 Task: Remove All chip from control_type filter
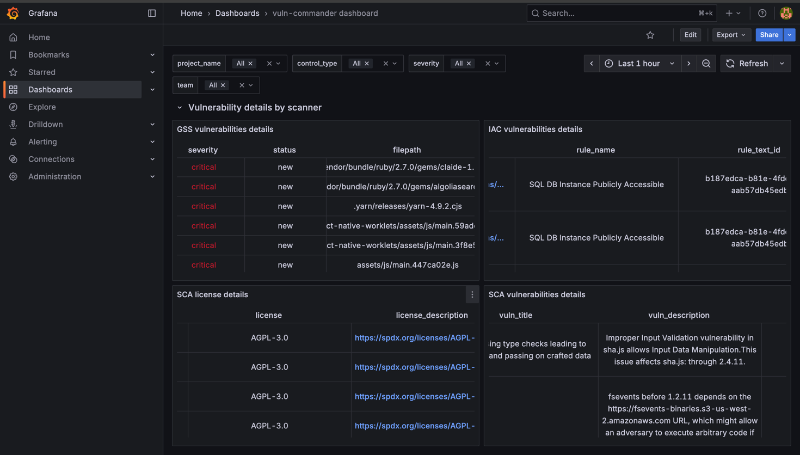click(x=367, y=64)
